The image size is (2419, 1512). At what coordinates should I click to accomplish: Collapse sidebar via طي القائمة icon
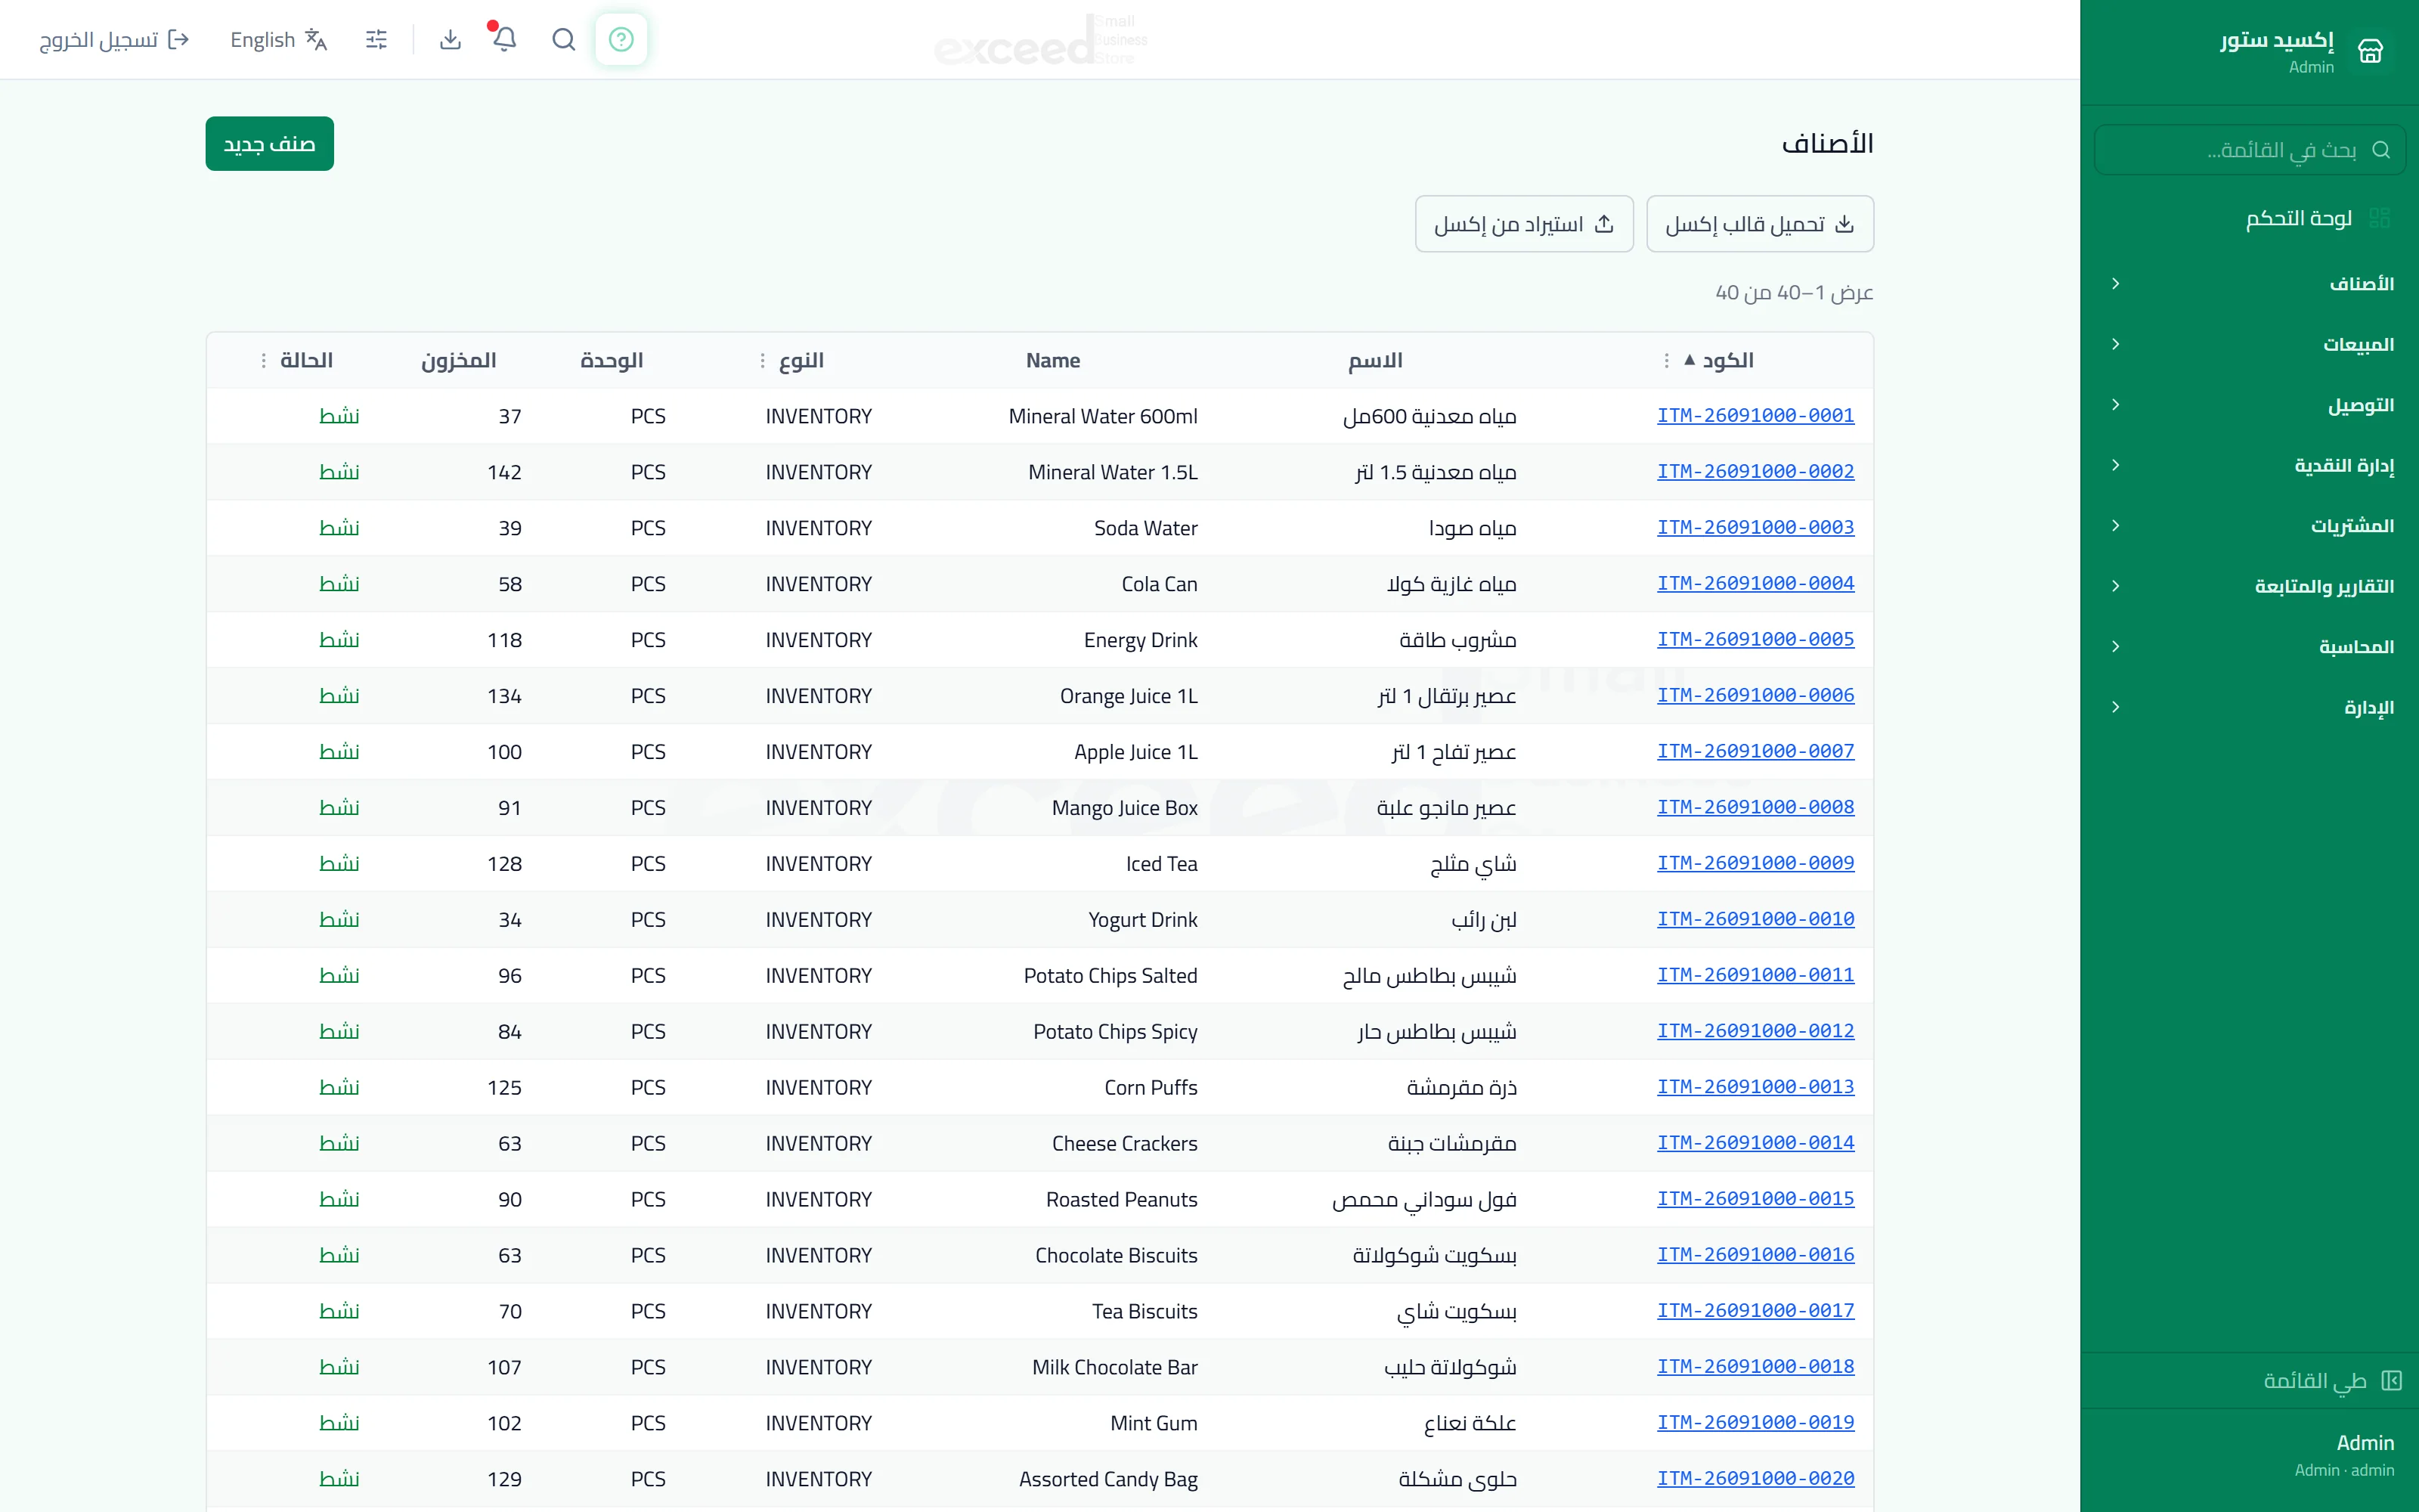coord(2392,1380)
